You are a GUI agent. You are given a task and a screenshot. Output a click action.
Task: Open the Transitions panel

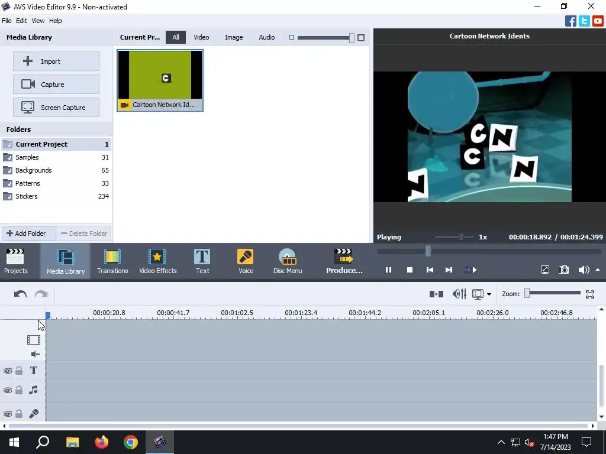[x=112, y=261]
